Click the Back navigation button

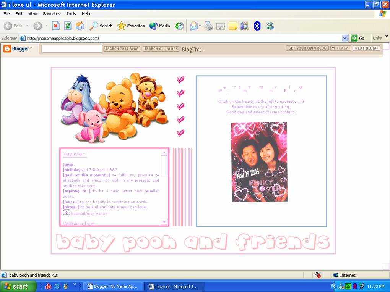13,26
